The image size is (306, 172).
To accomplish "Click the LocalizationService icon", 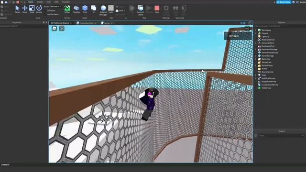I will [259, 85].
